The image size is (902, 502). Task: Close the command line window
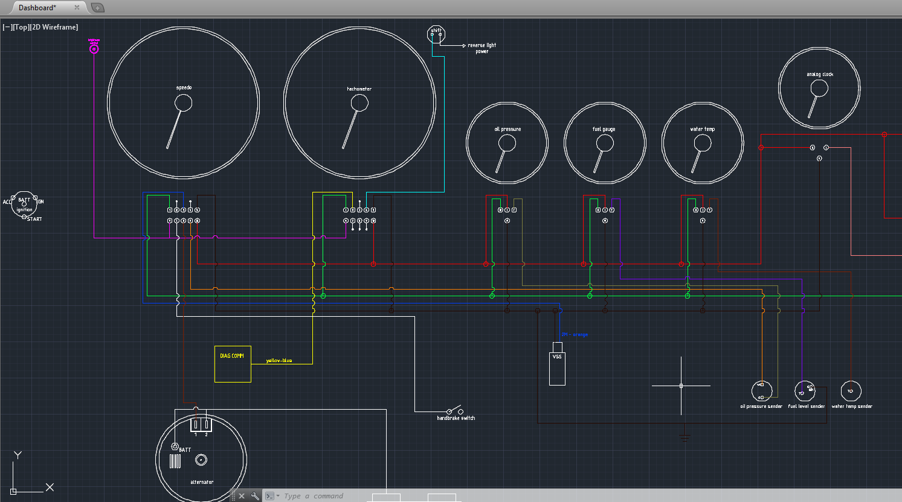242,496
